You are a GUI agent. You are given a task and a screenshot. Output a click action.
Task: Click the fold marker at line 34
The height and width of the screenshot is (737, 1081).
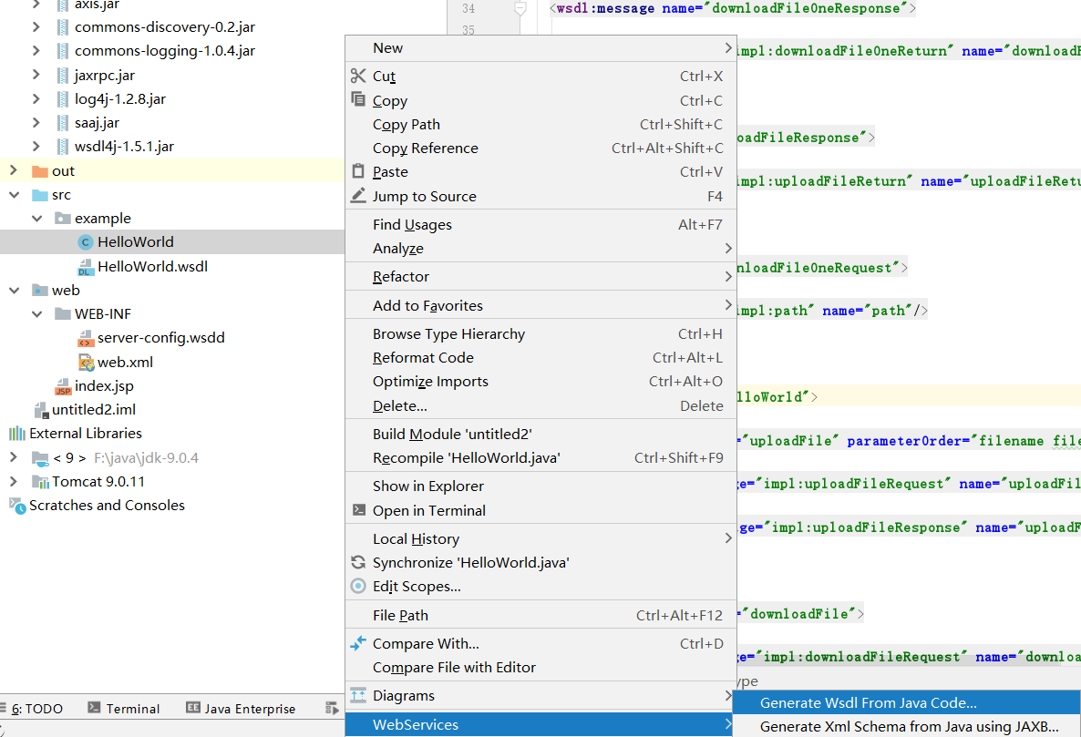520,8
